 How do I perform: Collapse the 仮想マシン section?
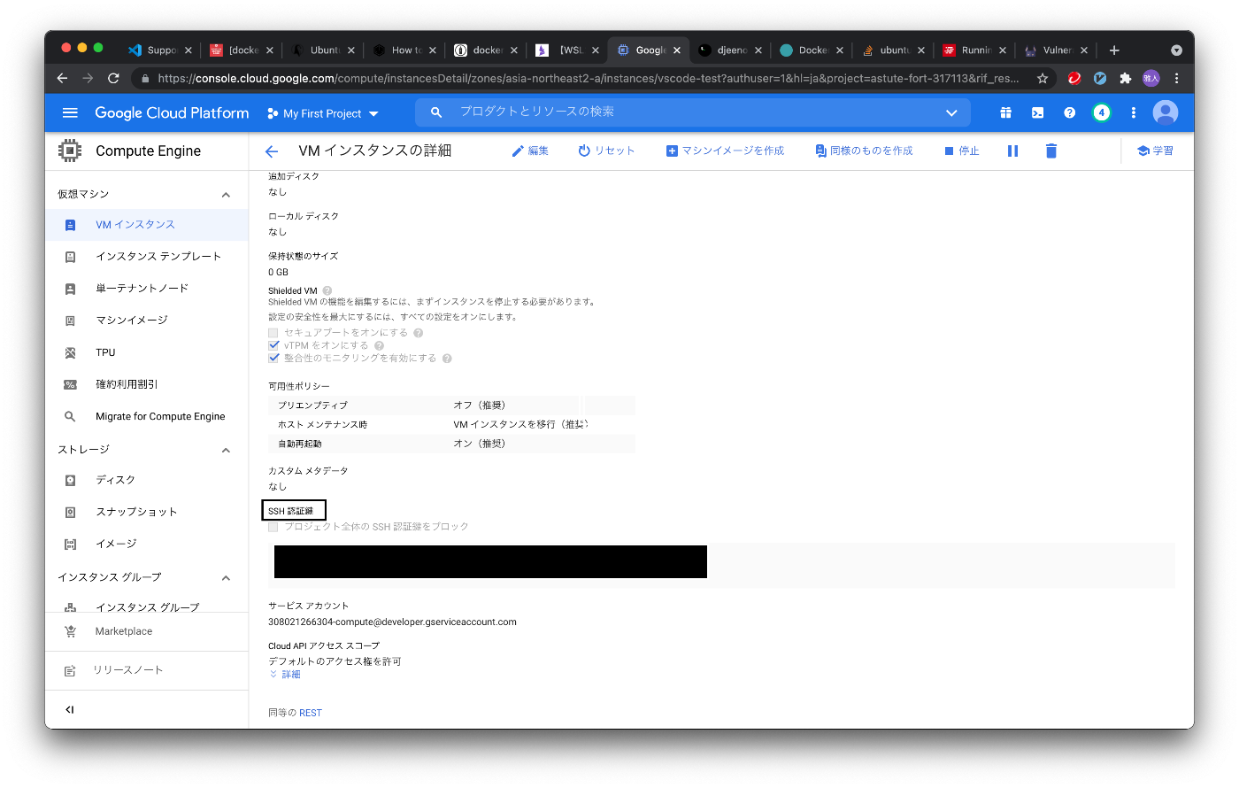click(226, 195)
